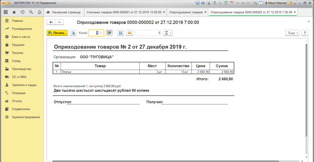Viewport: 314px width, 162px height.
Task: Click the vertical scrollbar of the document
Action: point(306,96)
